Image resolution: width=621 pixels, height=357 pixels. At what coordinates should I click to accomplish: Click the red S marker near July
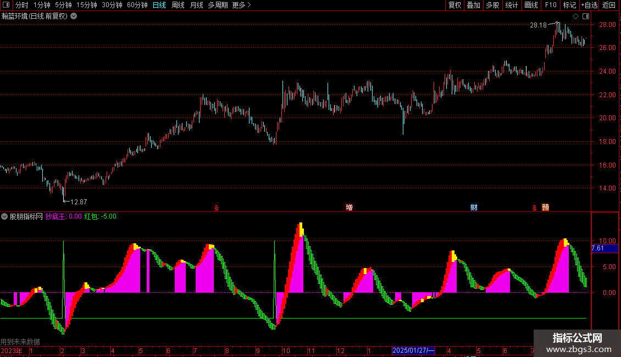pyautogui.click(x=216, y=208)
